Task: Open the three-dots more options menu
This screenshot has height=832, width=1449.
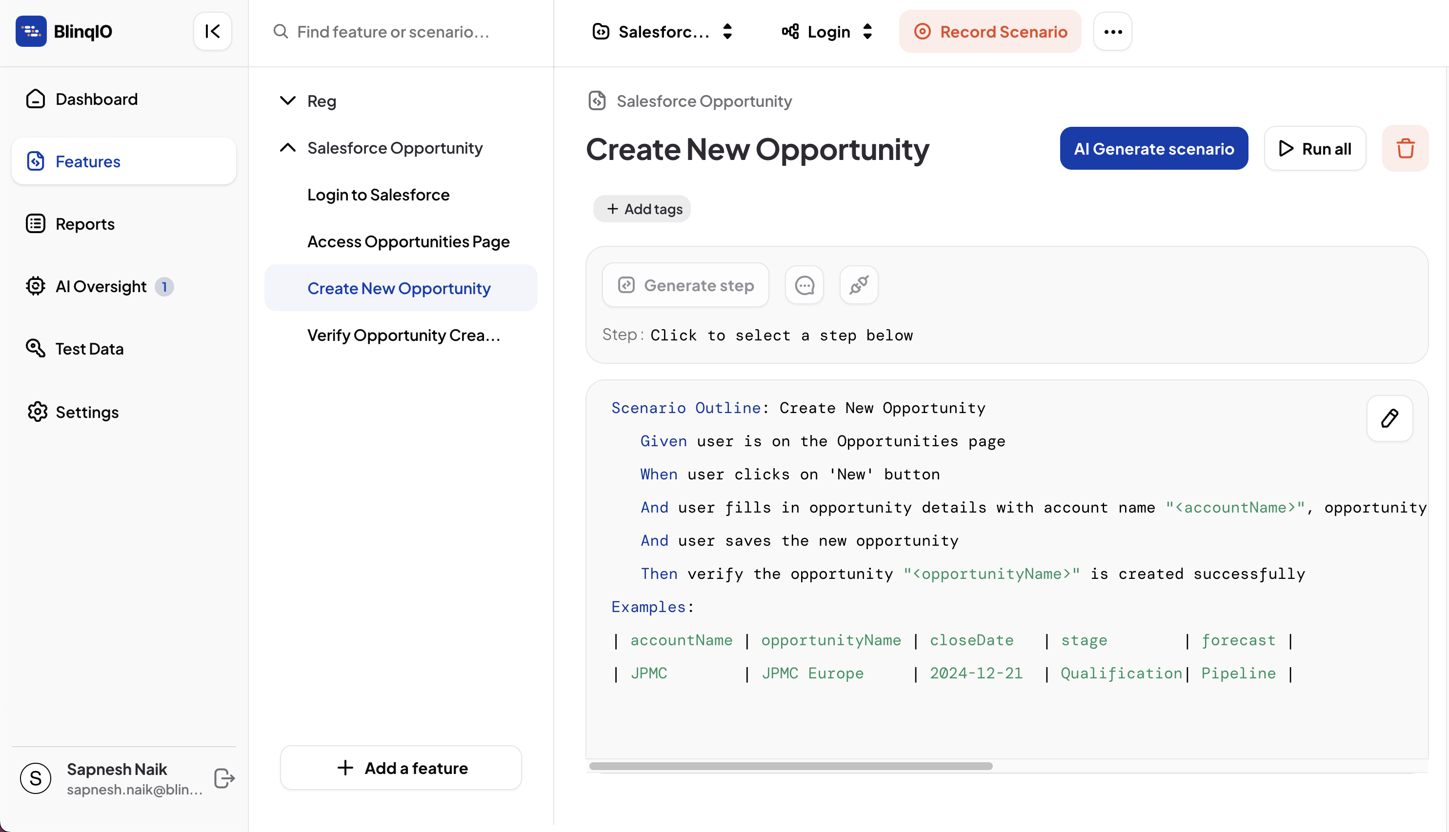Action: (x=1112, y=31)
